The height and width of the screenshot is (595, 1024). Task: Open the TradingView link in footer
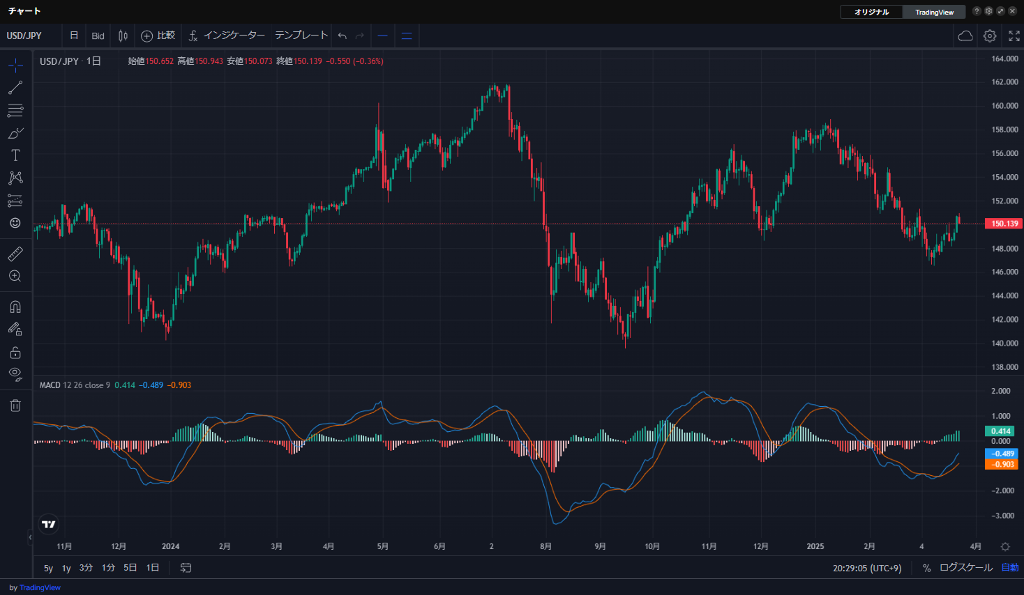coord(40,587)
